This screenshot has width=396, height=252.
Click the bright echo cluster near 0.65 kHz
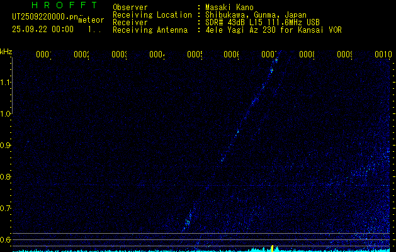tap(188, 222)
